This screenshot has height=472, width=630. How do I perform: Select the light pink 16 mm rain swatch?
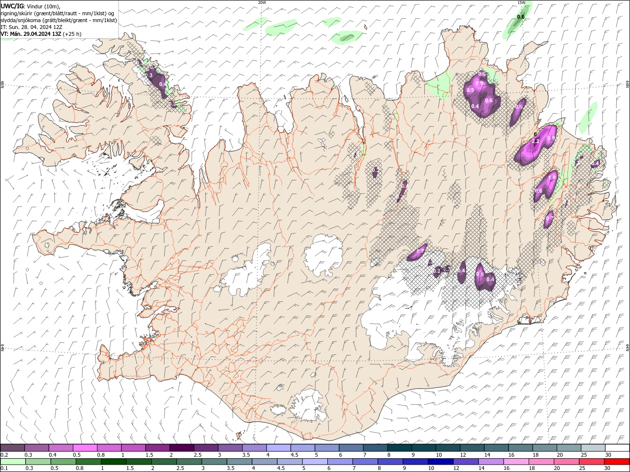coord(516,462)
